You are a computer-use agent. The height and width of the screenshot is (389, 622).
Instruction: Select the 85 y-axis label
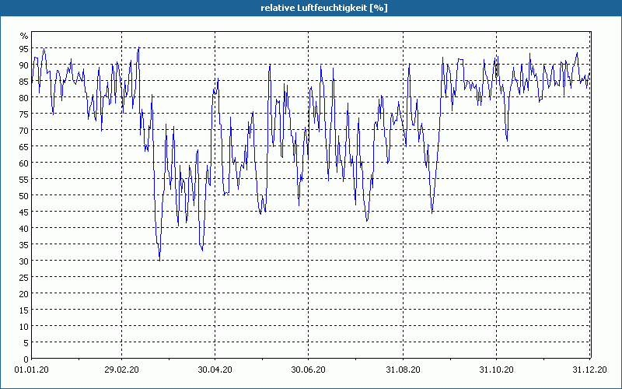coord(24,81)
